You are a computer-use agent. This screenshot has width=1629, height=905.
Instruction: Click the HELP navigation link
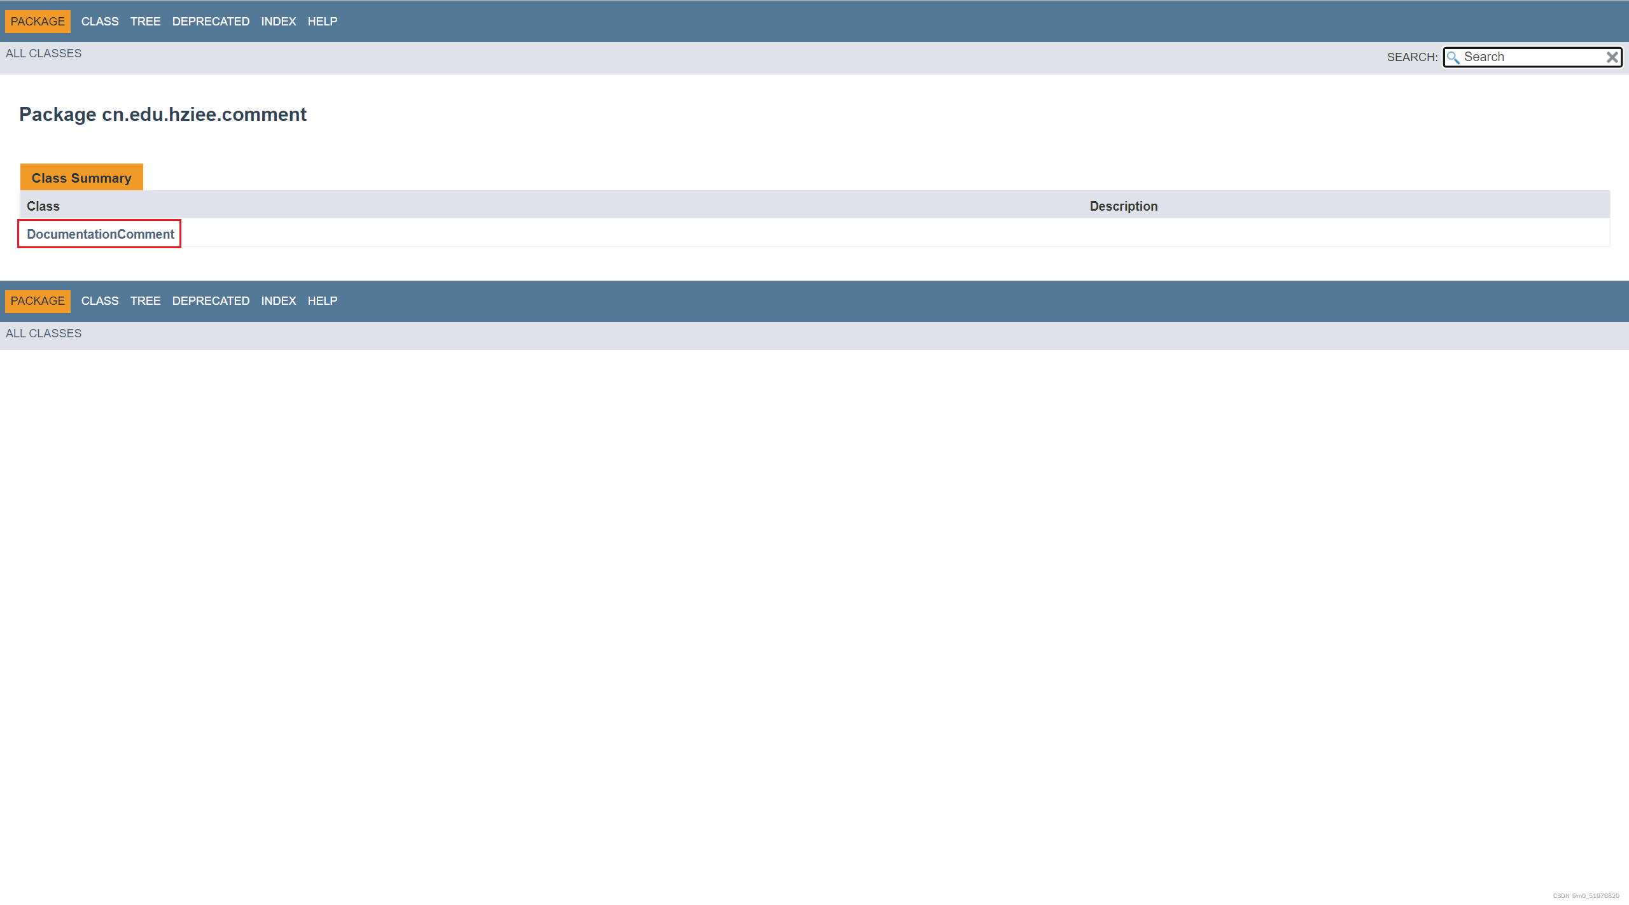pyautogui.click(x=322, y=20)
